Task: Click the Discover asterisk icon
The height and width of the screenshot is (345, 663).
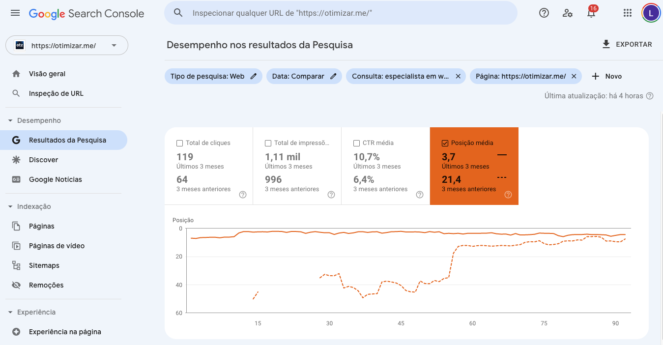Action: (16, 160)
